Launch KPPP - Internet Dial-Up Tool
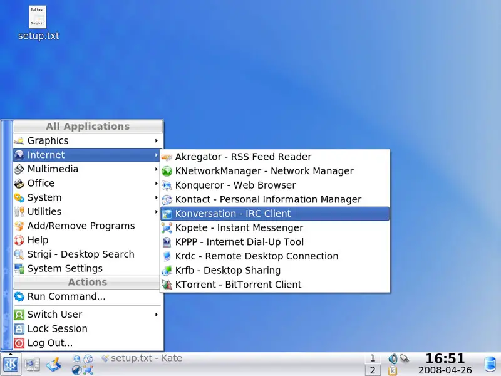The height and width of the screenshot is (376, 501). coord(275,242)
